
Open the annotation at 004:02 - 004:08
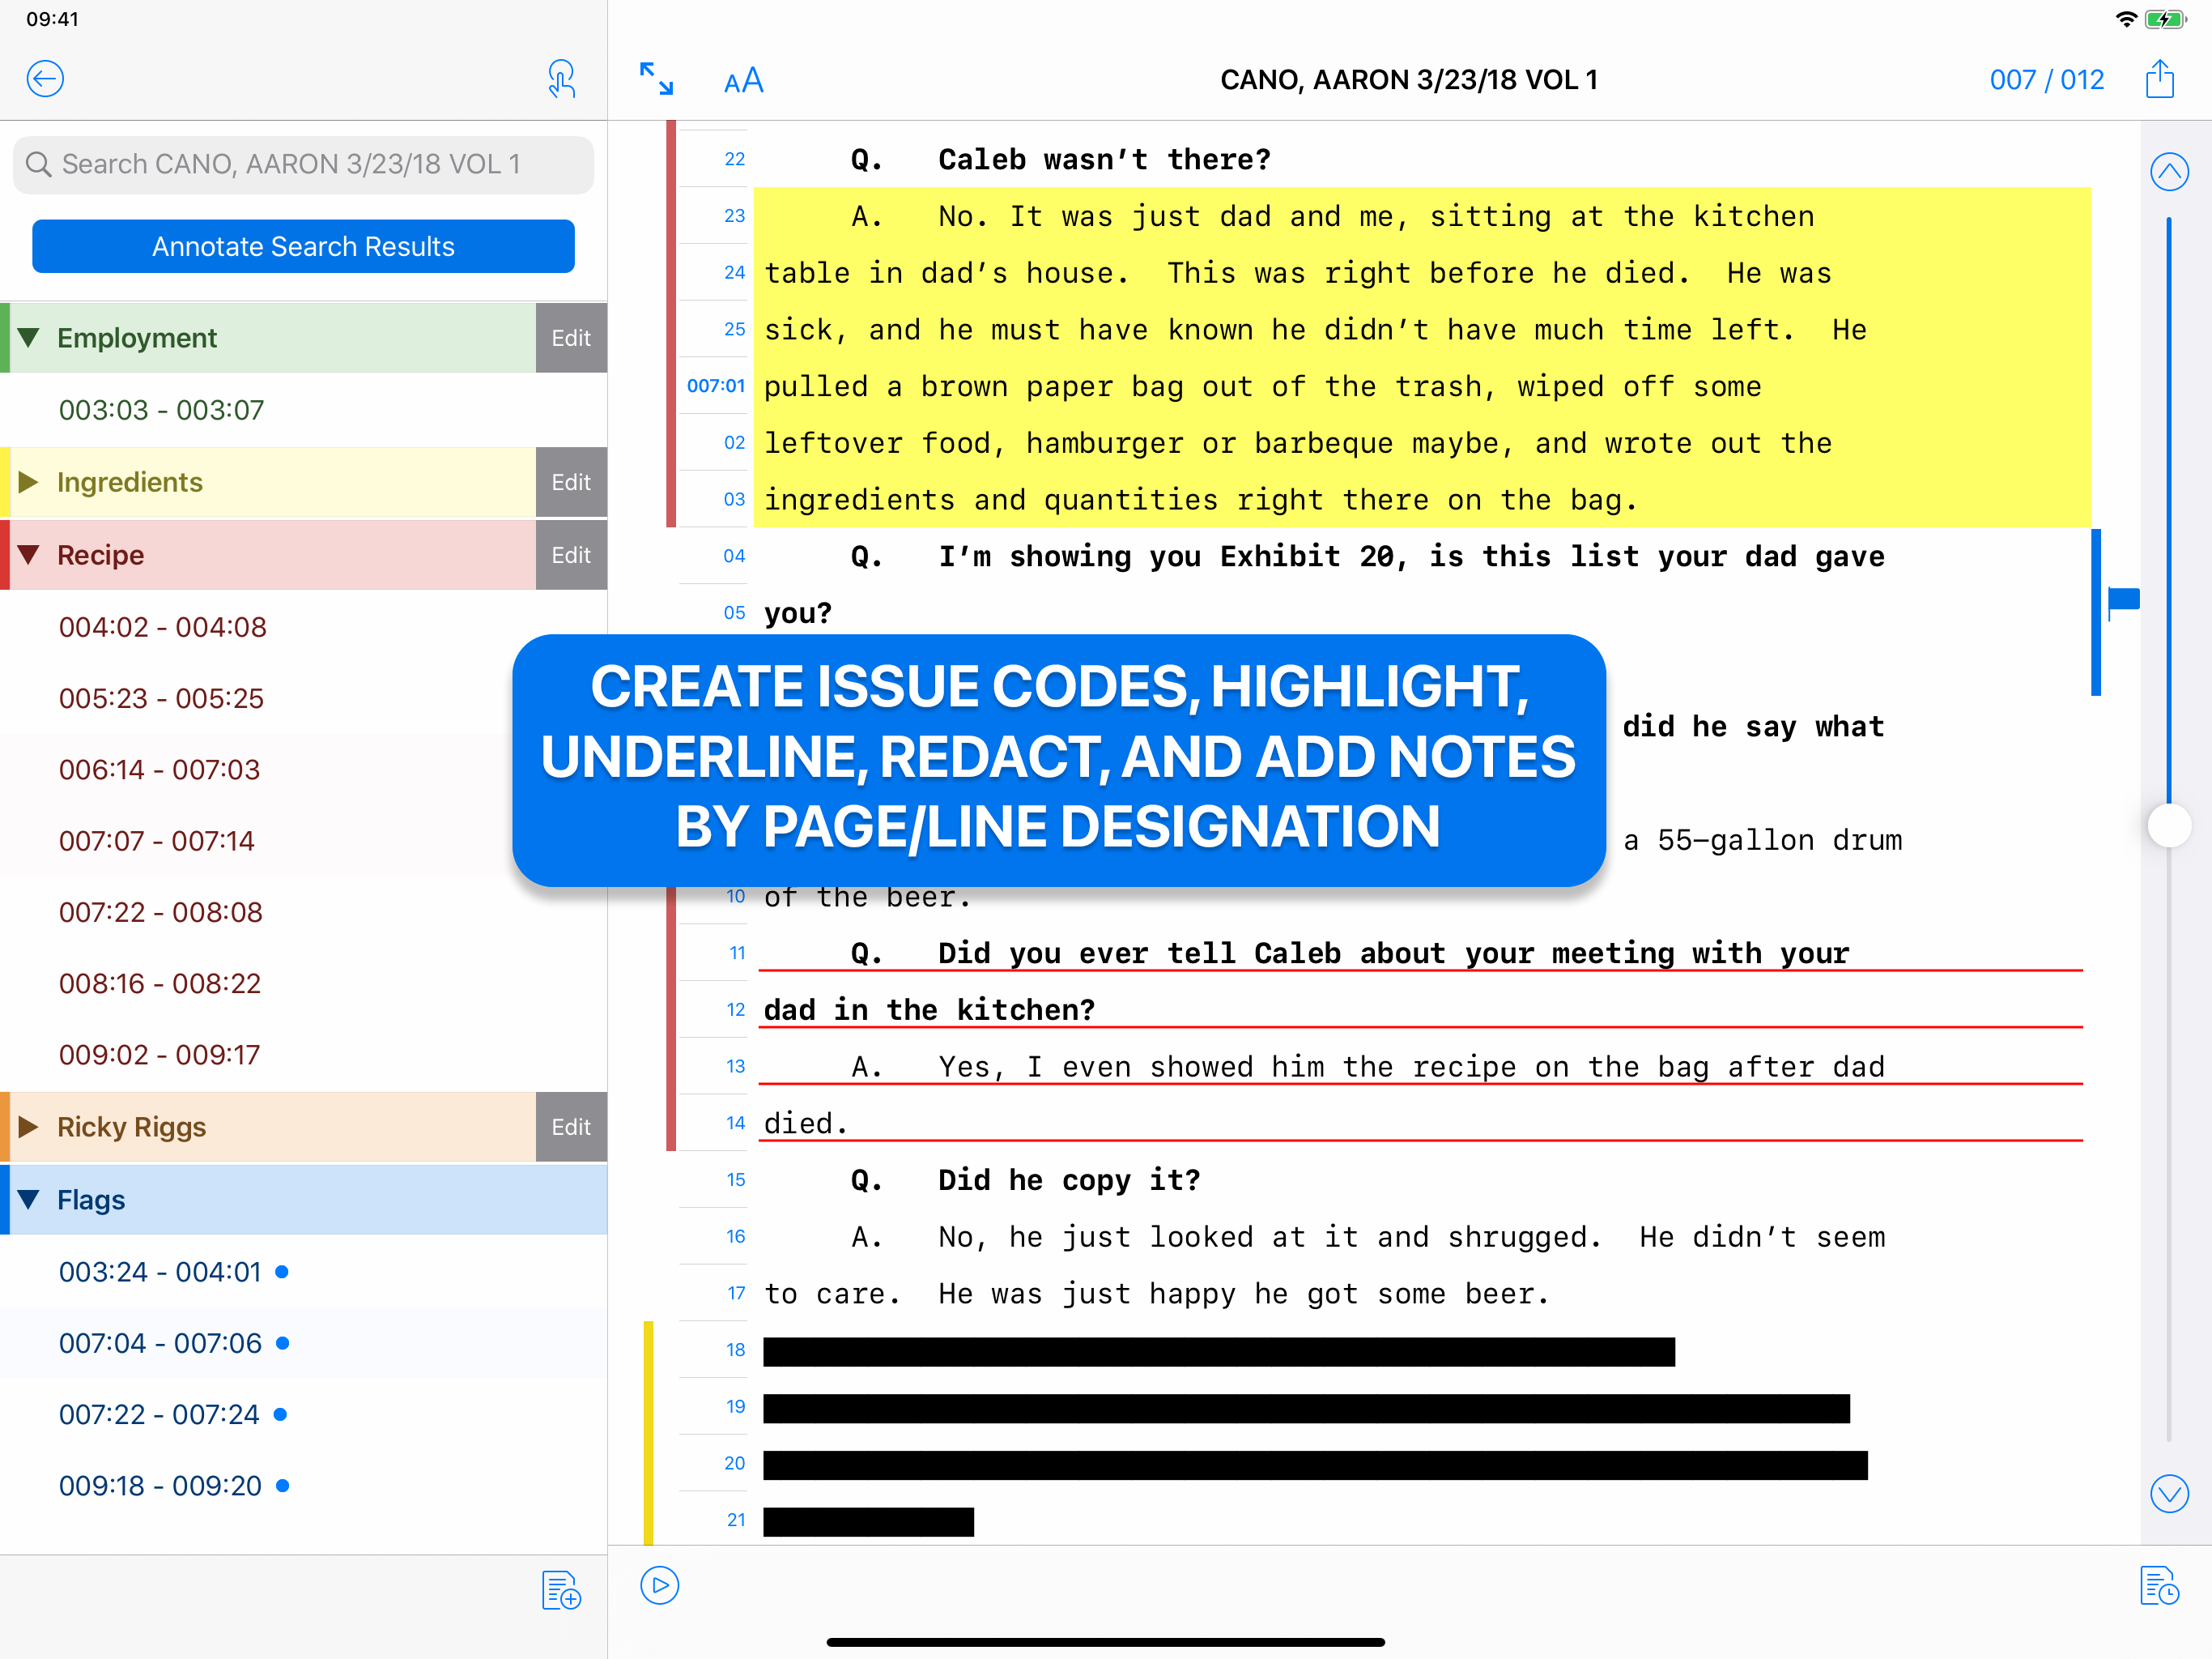click(x=163, y=626)
